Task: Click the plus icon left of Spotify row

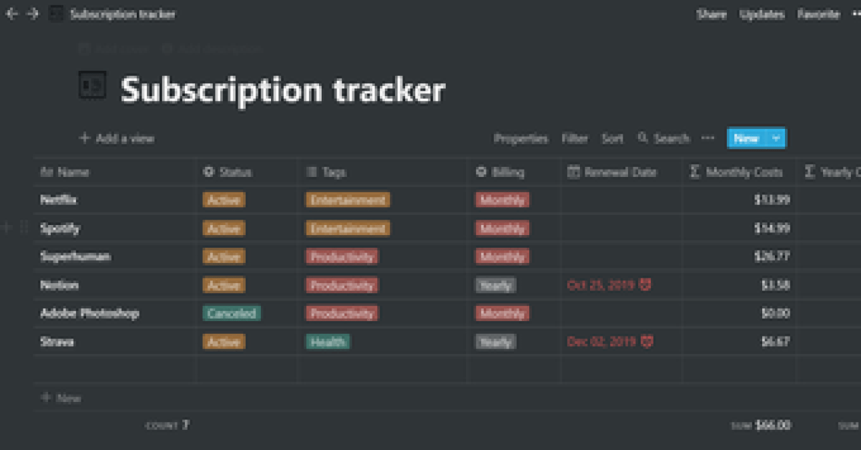Action: 8,228
